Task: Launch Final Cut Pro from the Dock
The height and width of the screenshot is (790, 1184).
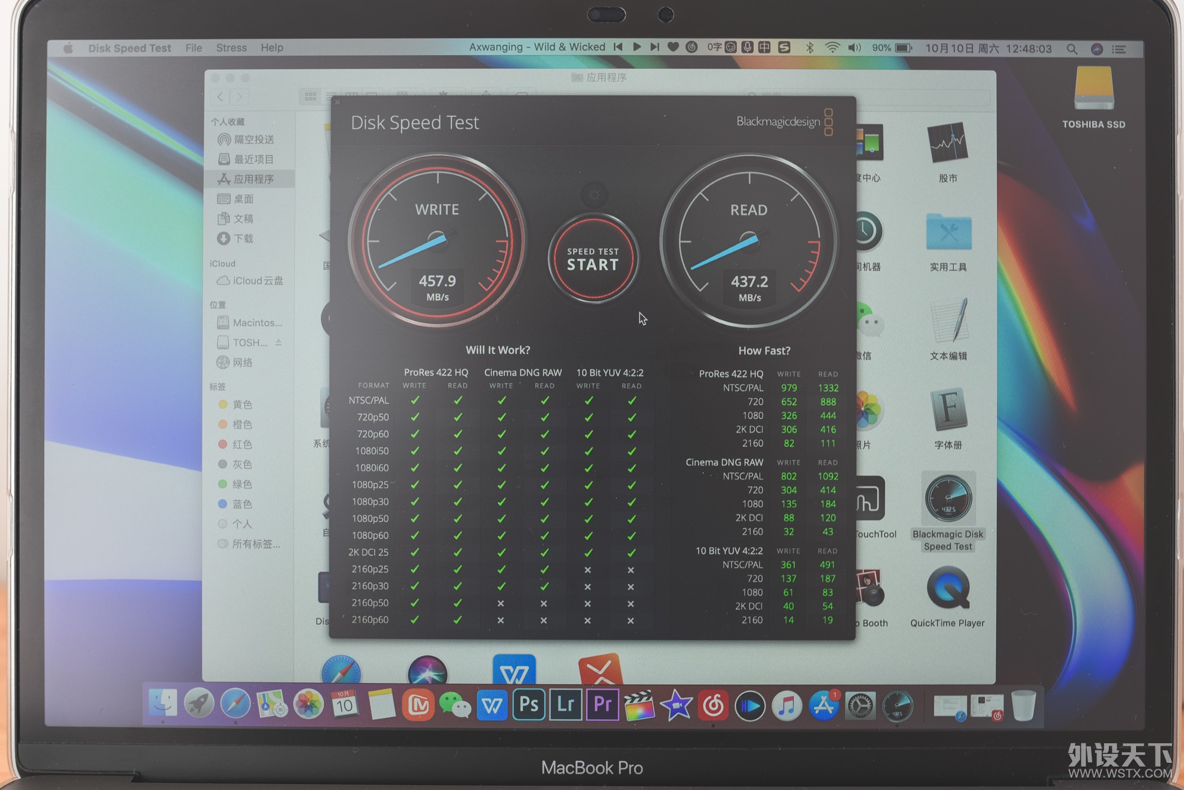Action: 639,705
